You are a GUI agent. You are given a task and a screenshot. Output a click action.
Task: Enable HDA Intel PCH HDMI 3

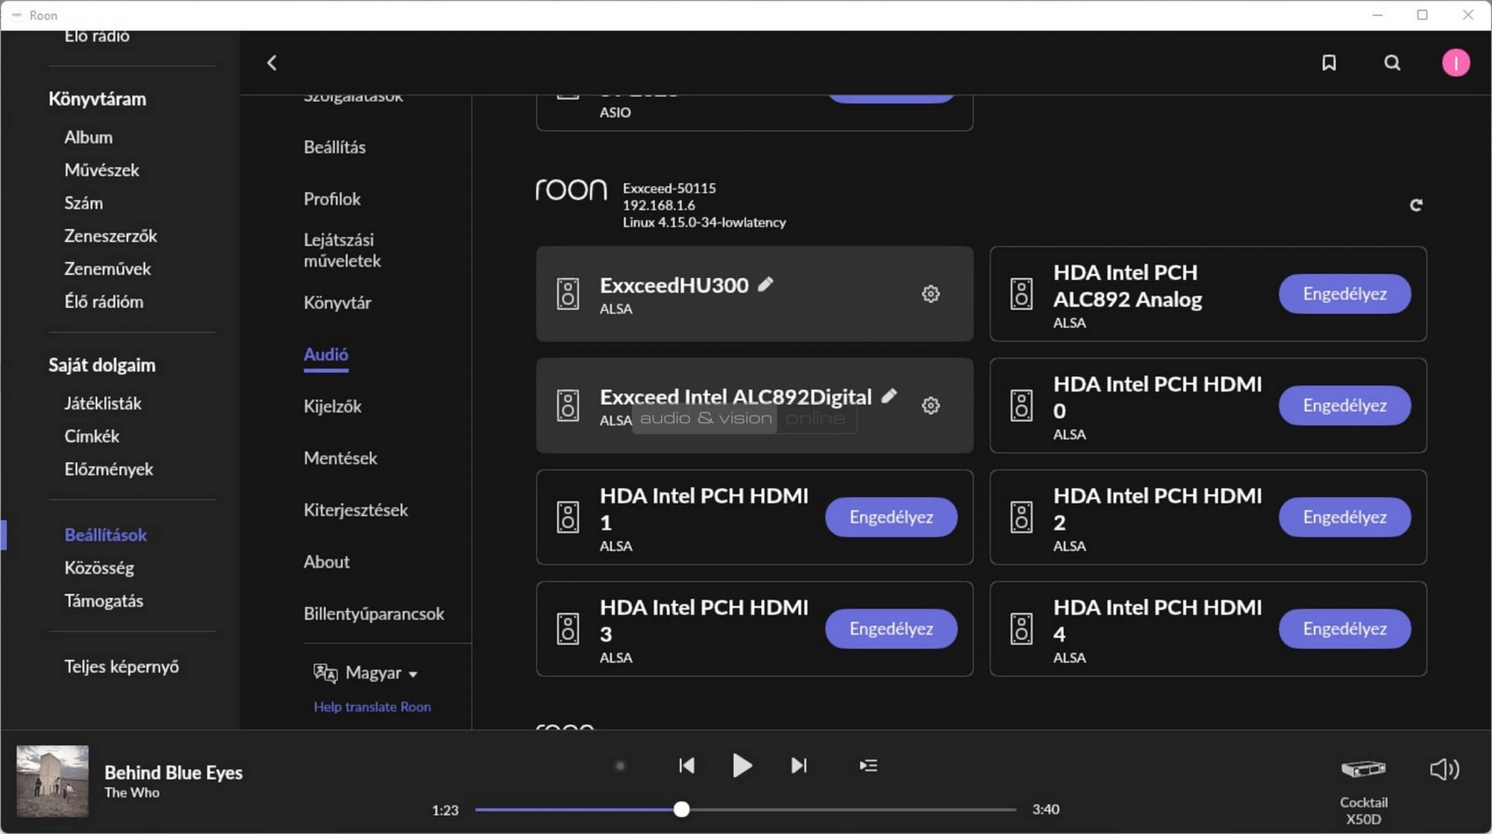891,629
